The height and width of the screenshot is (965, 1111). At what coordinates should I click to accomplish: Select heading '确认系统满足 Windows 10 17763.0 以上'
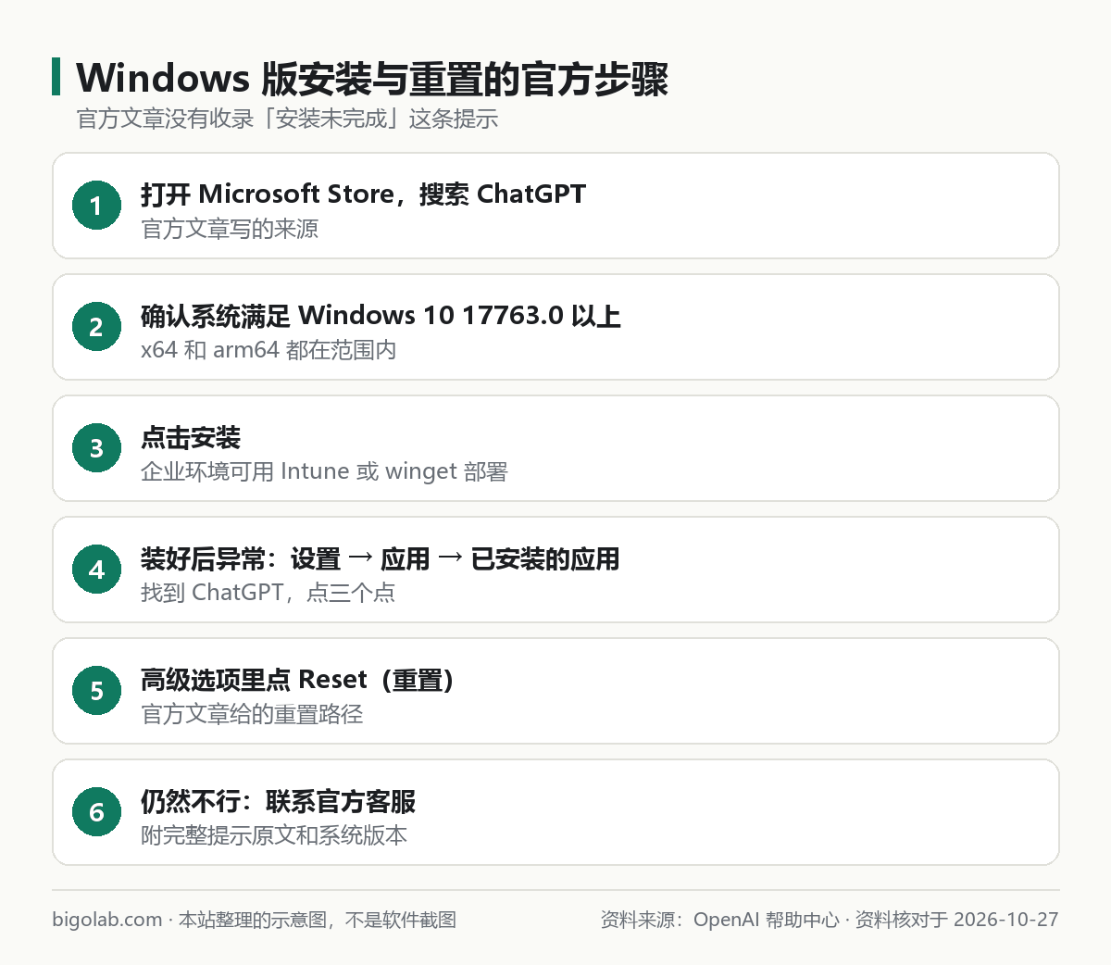coord(381,316)
